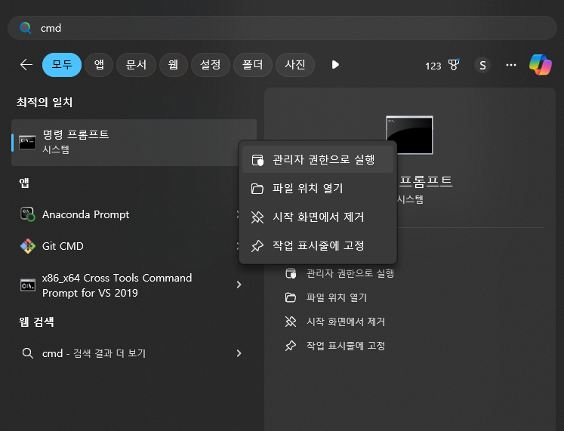The width and height of the screenshot is (564, 431).
Task: Click the cmd search input field
Action: click(282, 28)
